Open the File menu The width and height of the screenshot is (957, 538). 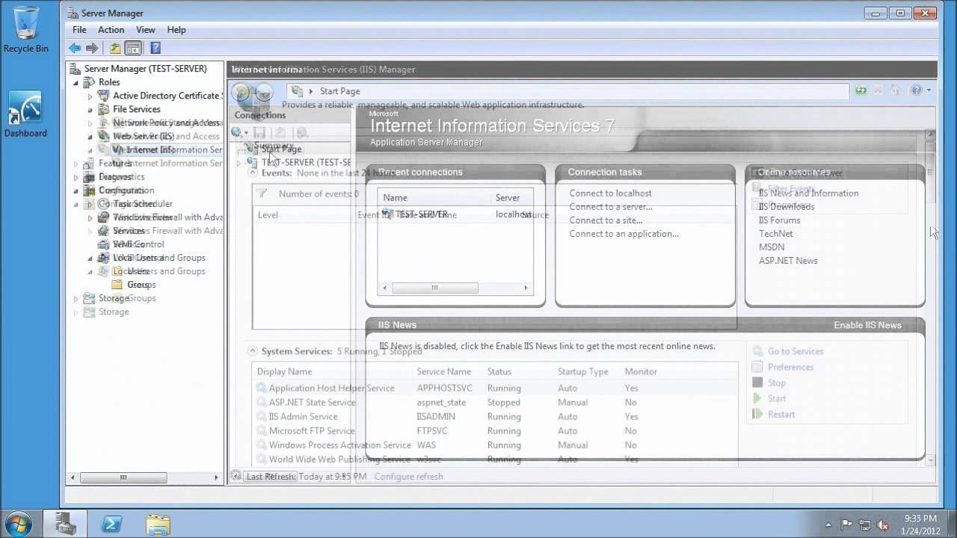pos(79,30)
